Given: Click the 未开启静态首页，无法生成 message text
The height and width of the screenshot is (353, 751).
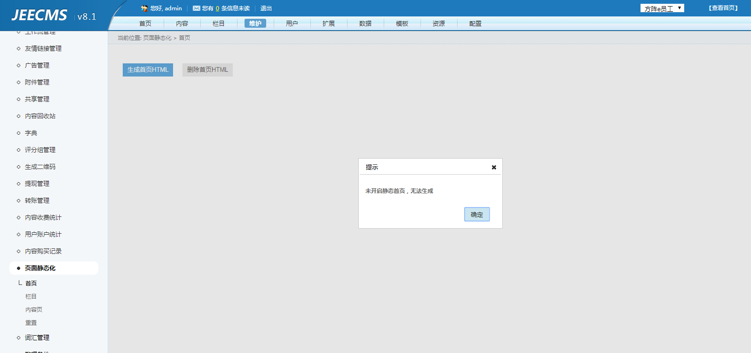Looking at the screenshot, I should [x=399, y=191].
